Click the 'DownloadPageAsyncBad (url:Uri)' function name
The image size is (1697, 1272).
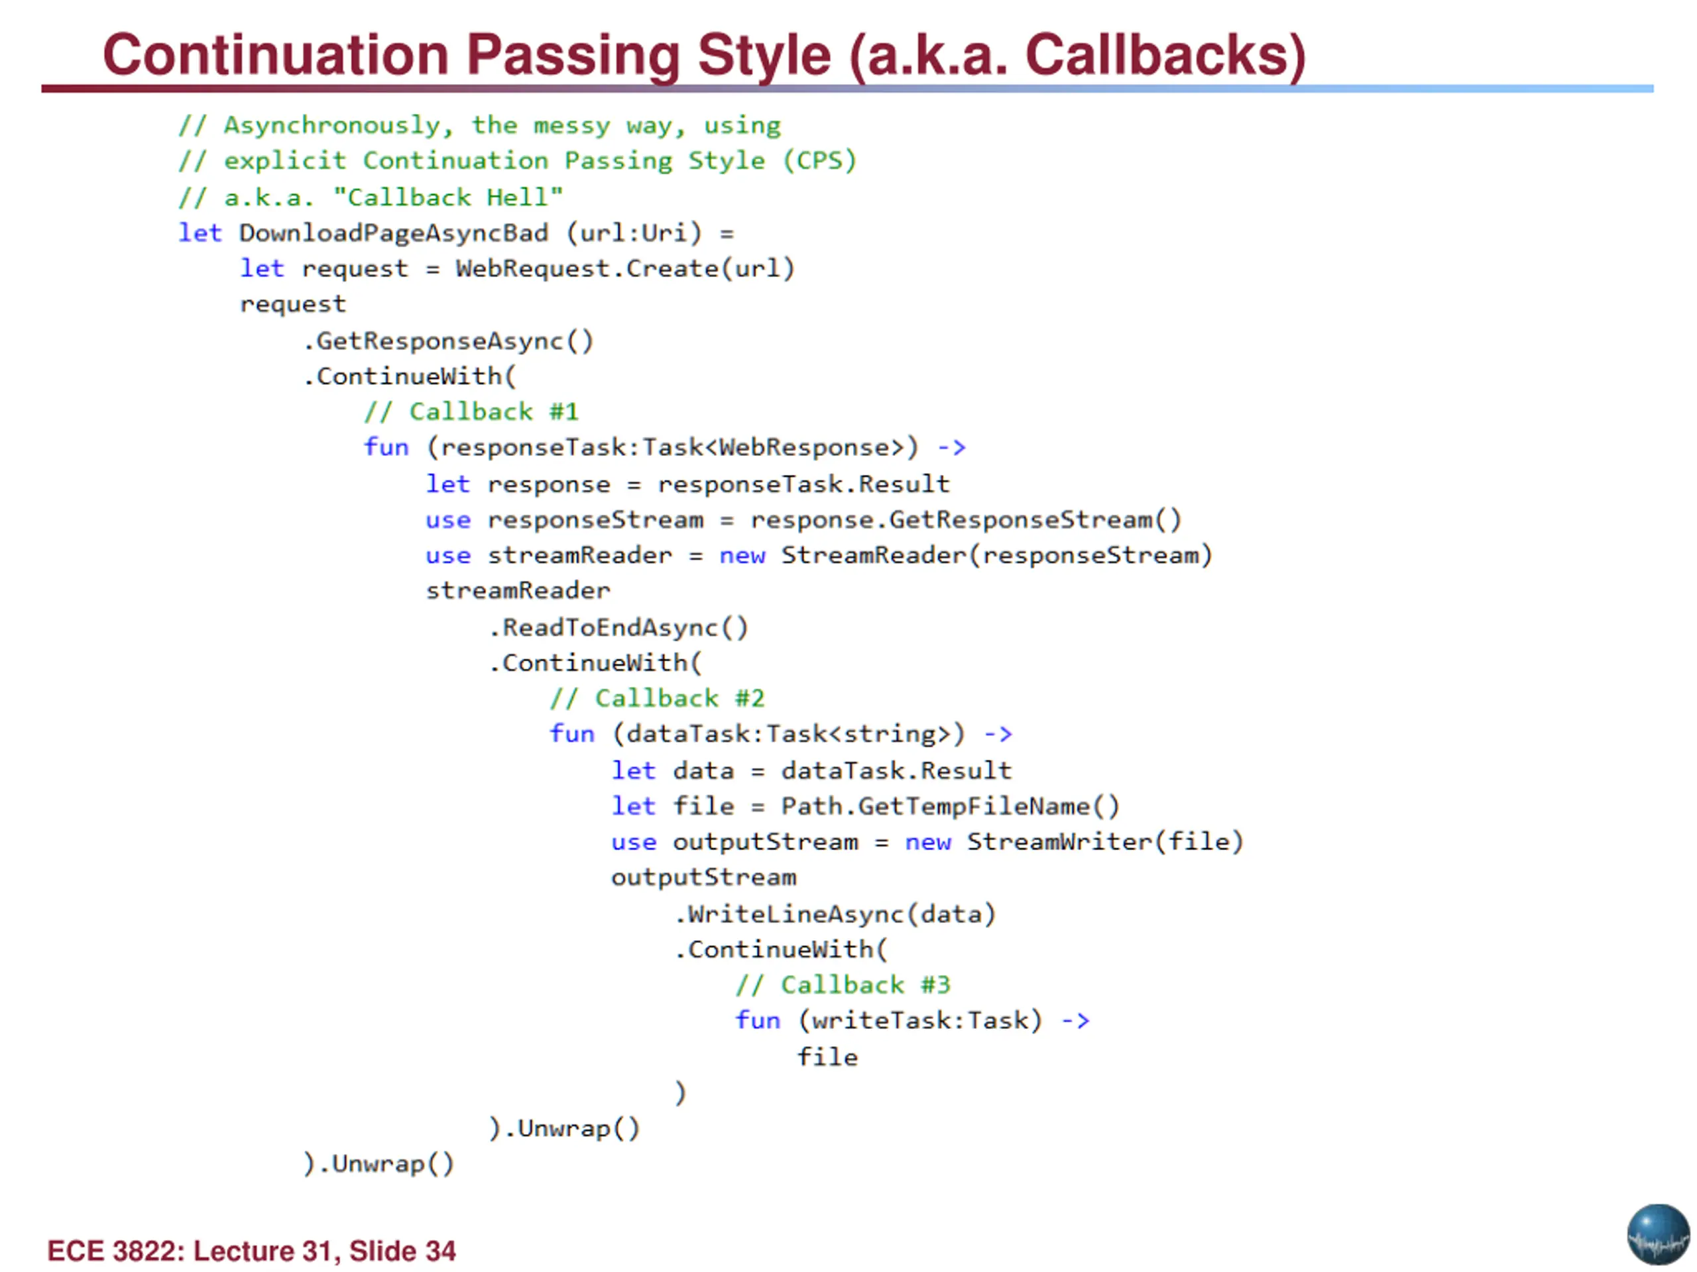point(470,233)
